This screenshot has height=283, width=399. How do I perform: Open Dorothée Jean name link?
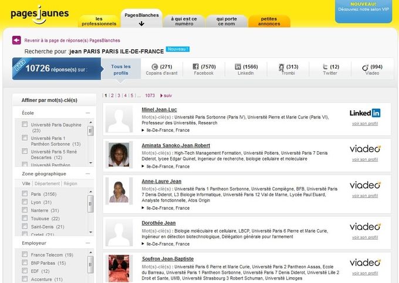158,223
